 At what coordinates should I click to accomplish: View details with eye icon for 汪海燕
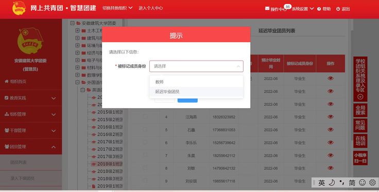[331, 117]
